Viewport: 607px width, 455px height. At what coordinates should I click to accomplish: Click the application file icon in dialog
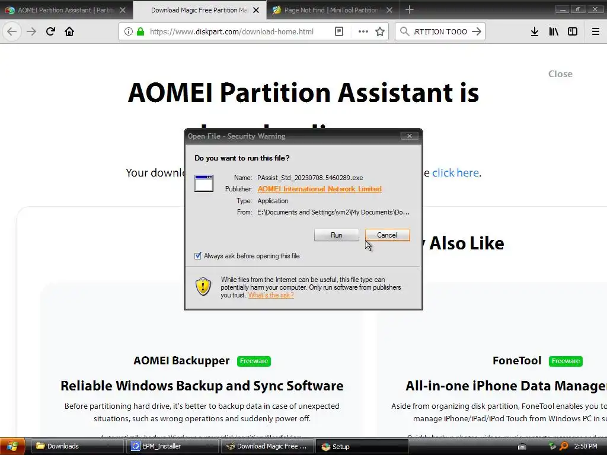(204, 184)
